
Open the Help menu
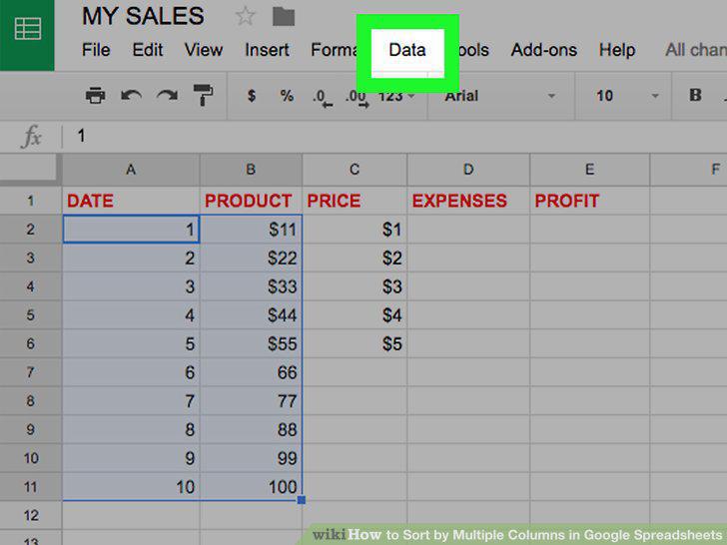[x=617, y=50]
